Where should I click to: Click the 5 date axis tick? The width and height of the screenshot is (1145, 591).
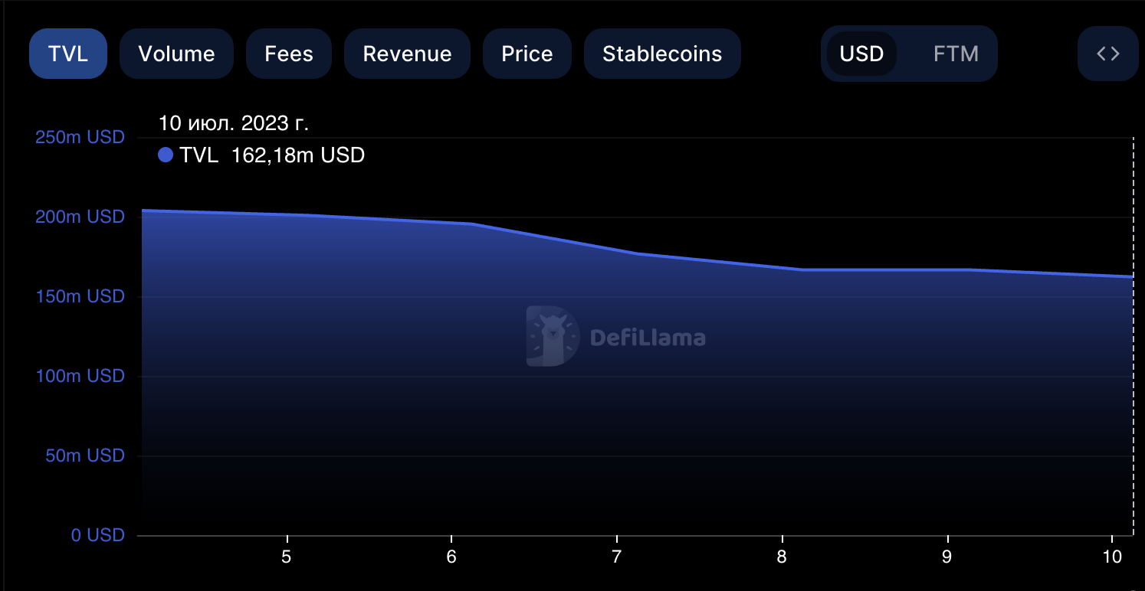tap(286, 557)
